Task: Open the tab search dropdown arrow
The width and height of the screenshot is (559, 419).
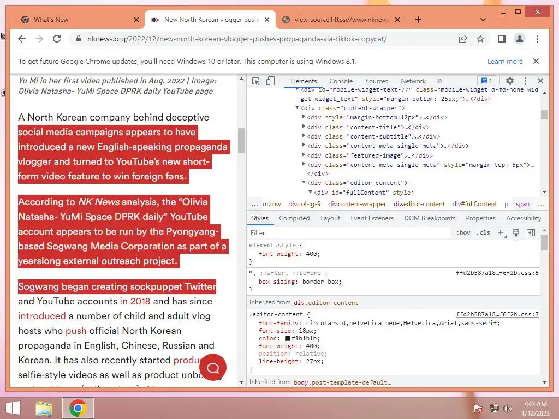Action: 483,20
